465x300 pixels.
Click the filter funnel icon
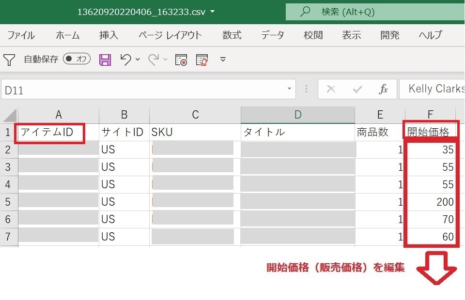(x=9, y=60)
